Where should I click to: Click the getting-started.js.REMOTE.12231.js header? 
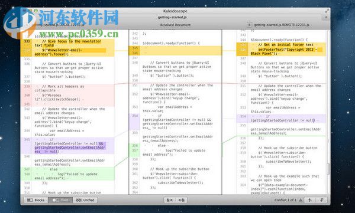click(282, 25)
